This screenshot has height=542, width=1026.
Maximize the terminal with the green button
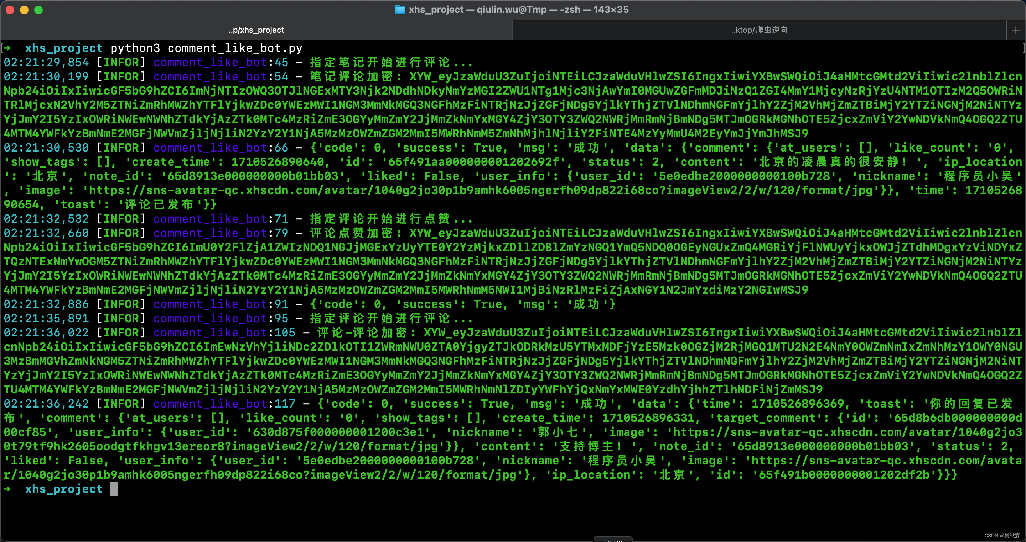(38, 10)
